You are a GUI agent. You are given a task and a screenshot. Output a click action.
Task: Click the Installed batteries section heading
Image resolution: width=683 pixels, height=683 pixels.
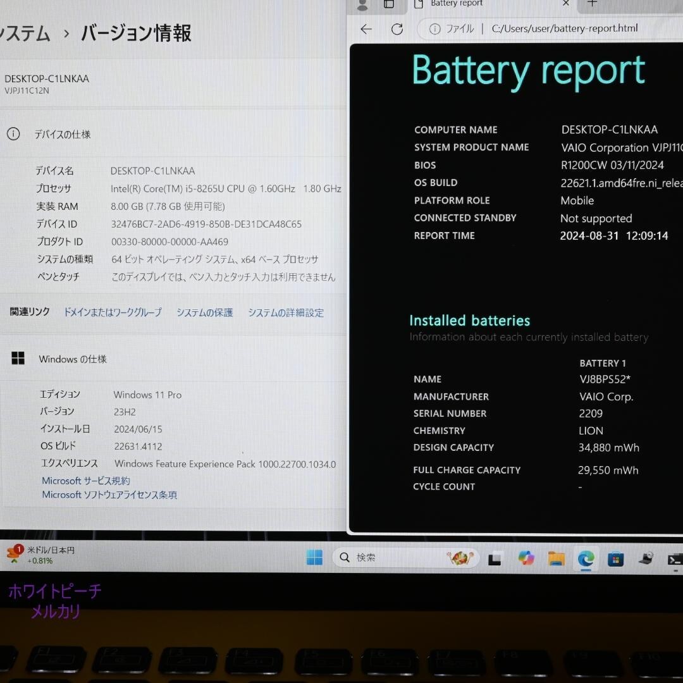469,321
